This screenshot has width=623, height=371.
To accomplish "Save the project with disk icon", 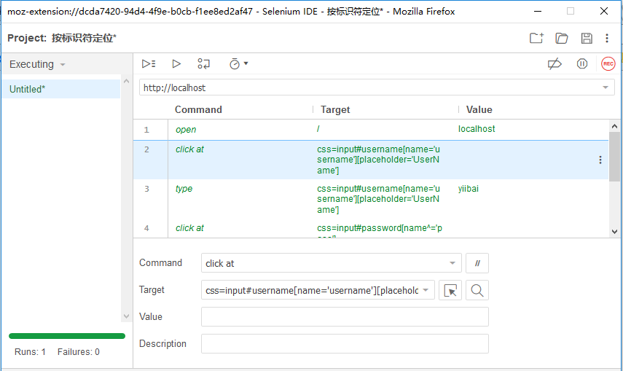I will click(x=587, y=38).
